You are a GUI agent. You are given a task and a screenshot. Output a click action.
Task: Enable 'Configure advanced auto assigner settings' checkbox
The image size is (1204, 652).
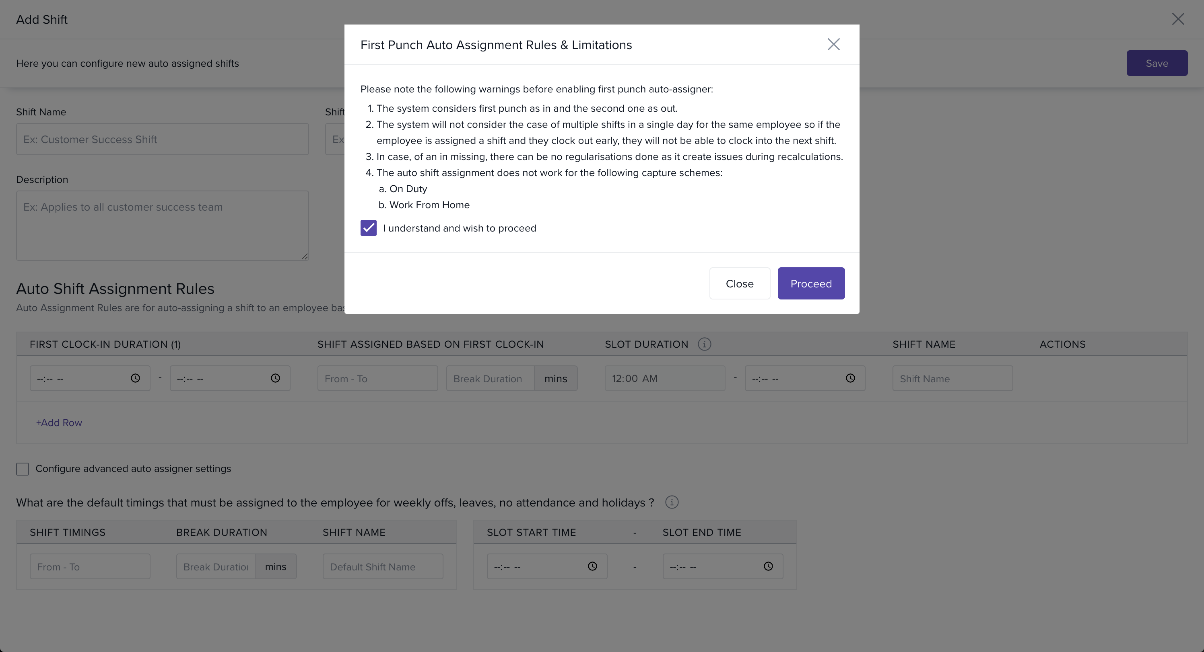(23, 469)
